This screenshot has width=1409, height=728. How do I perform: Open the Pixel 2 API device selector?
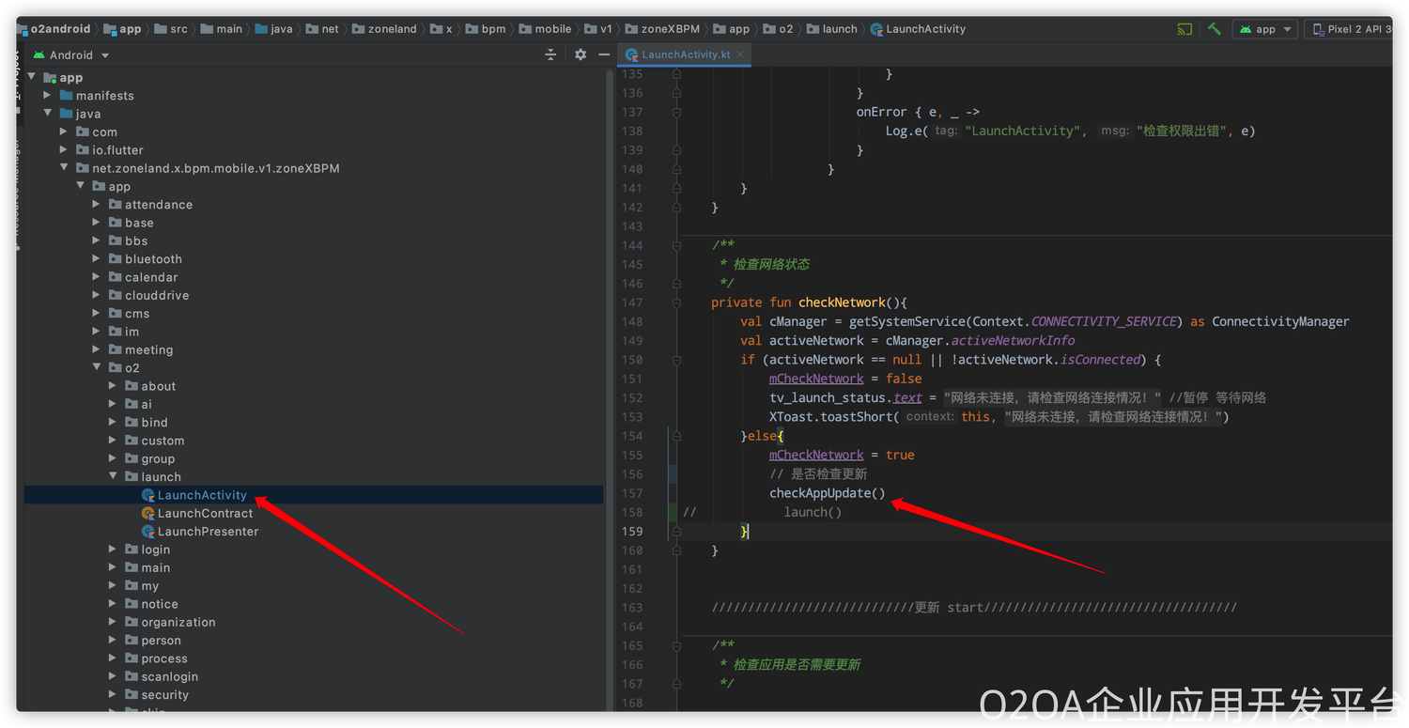(1353, 29)
